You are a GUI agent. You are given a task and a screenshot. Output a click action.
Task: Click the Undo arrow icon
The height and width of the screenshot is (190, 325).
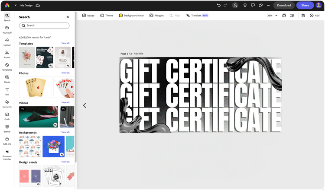click(x=218, y=5)
